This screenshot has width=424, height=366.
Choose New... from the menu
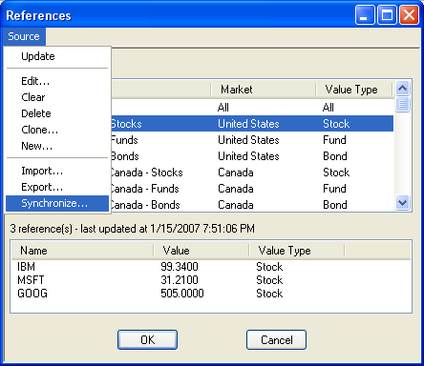click(x=57, y=146)
